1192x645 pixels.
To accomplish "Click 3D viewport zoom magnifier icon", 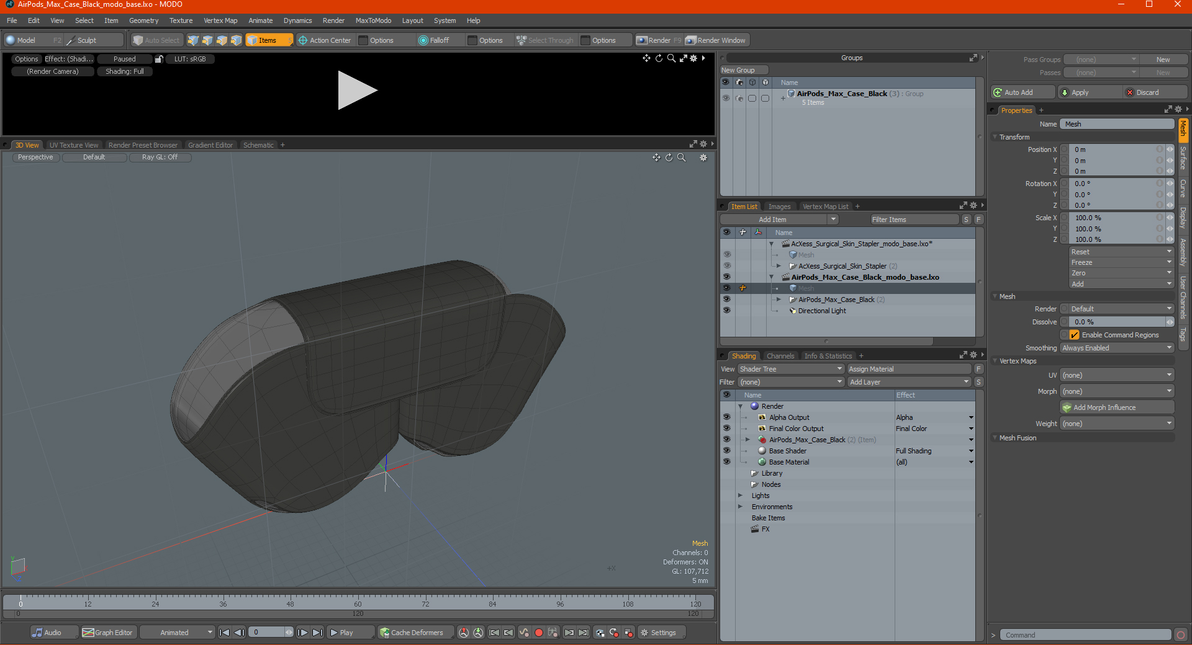I will point(681,158).
